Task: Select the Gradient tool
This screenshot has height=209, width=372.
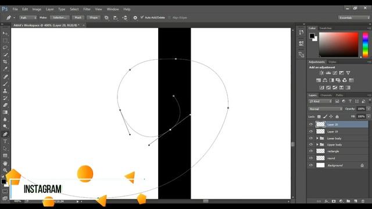Action: coord(5,112)
